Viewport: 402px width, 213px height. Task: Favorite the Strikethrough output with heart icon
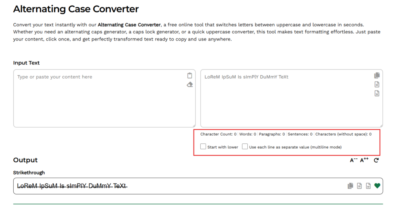point(377,186)
